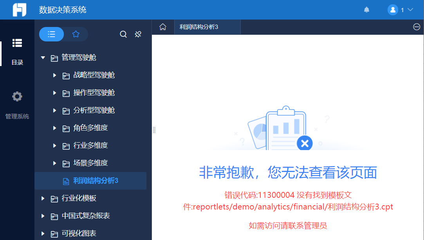
Task: Collapse the 管理驾驶舱 folder
Action: (43, 57)
